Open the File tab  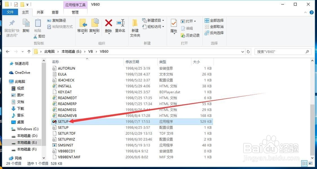(x=10, y=12)
